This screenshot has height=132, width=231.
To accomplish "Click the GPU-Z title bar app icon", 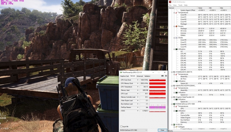I will (121, 72).
